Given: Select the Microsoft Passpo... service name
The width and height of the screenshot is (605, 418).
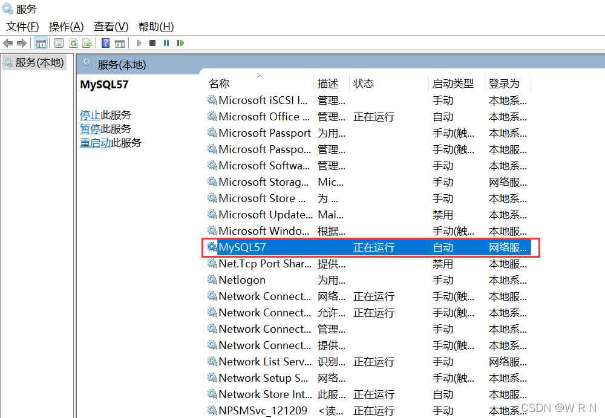Looking at the screenshot, I should point(265,149).
